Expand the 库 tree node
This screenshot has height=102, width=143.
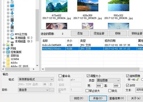[x=4, y=45]
